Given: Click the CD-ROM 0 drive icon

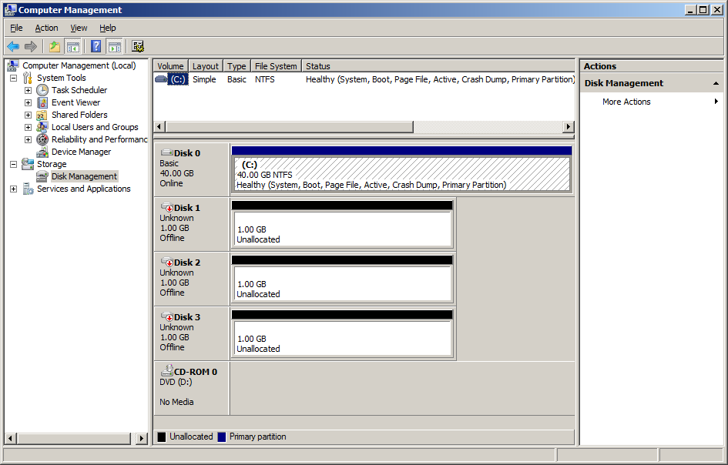Looking at the screenshot, I should coord(167,371).
